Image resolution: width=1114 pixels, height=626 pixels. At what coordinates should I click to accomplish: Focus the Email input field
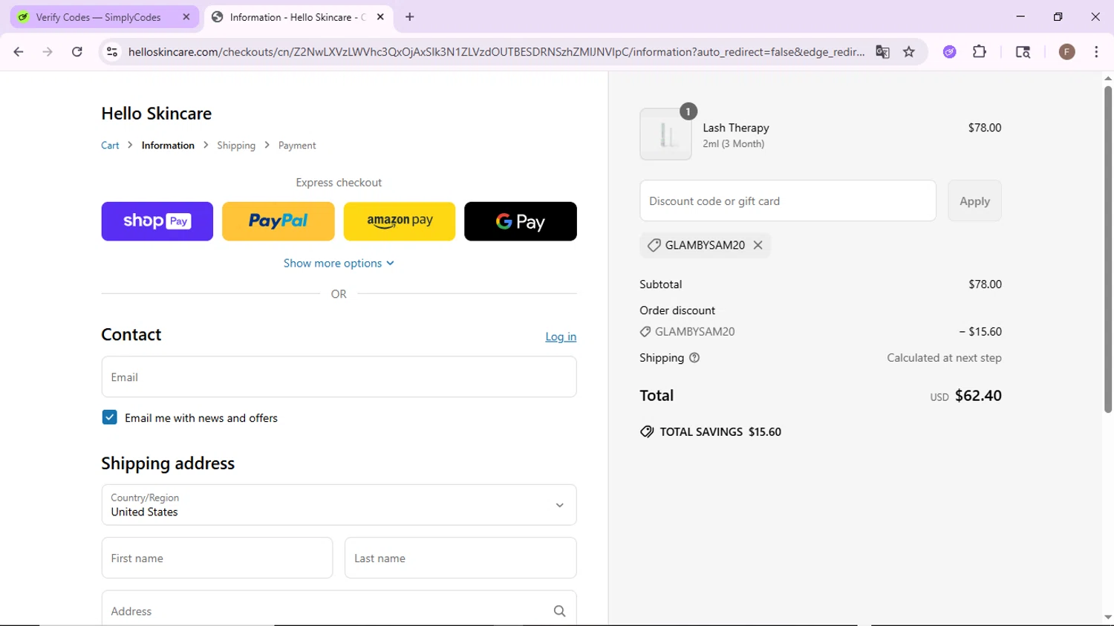(339, 376)
